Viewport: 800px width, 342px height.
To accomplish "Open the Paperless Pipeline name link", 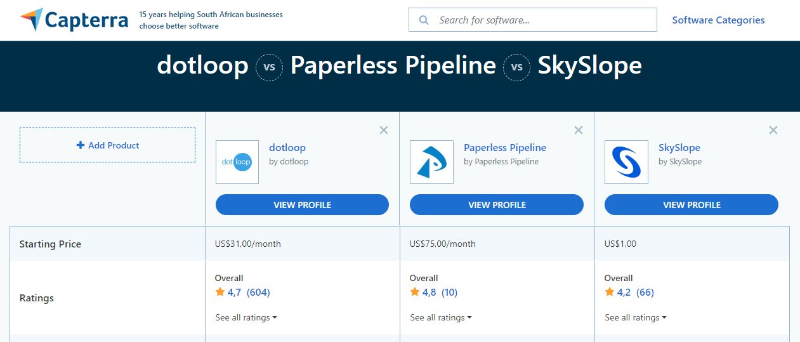I will 505,147.
